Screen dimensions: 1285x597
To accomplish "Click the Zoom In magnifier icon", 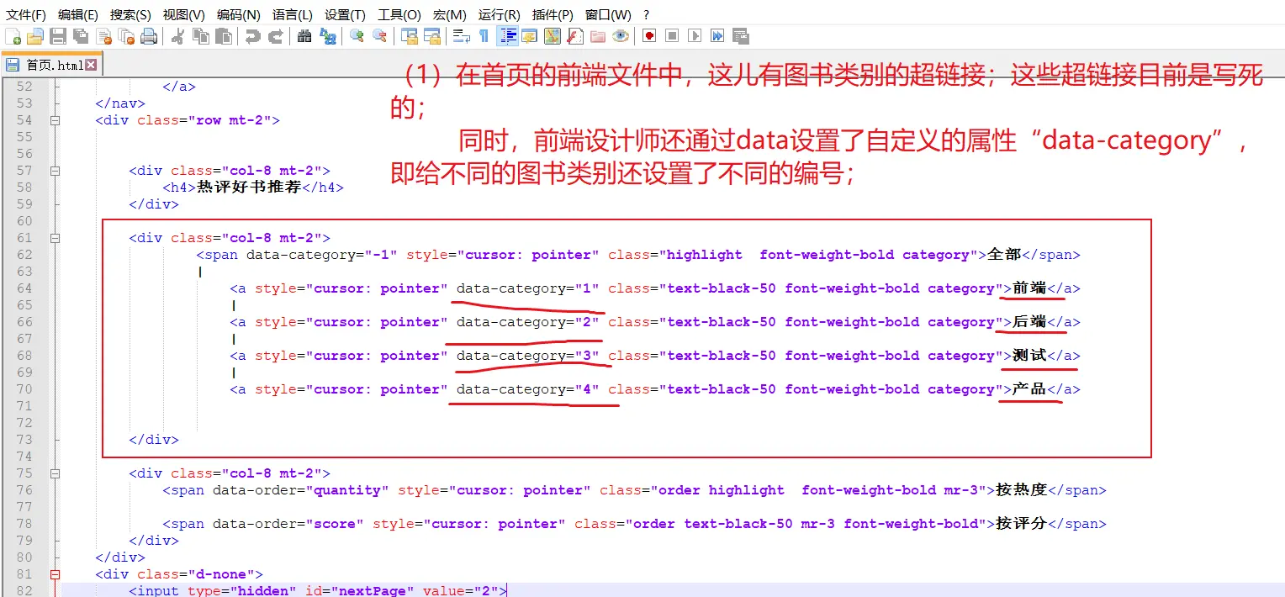I will pos(357,36).
